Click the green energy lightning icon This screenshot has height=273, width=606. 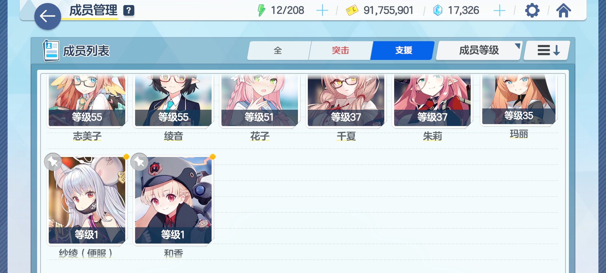[261, 11]
